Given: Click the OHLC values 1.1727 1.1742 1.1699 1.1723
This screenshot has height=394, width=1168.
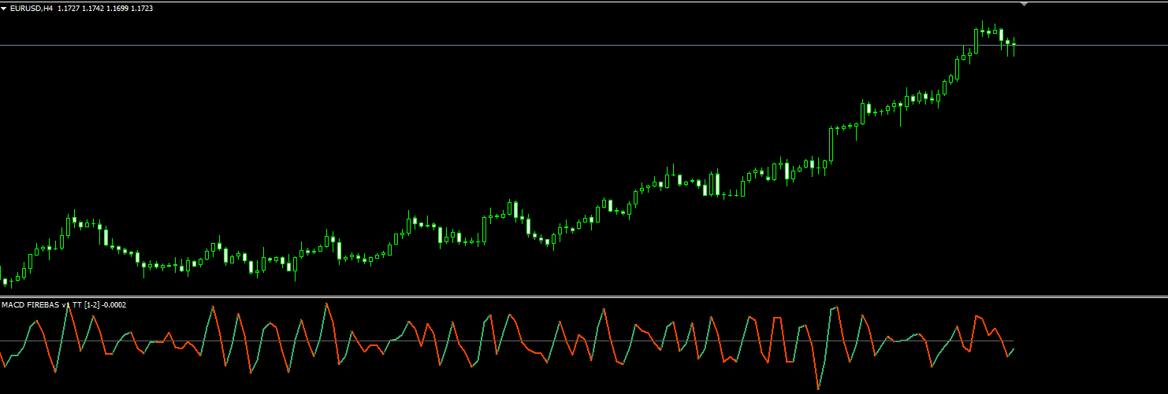Looking at the screenshot, I should coord(105,9).
